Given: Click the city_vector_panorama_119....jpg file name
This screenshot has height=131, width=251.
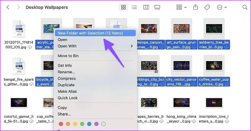Looking at the screenshot, I should 181,82.
